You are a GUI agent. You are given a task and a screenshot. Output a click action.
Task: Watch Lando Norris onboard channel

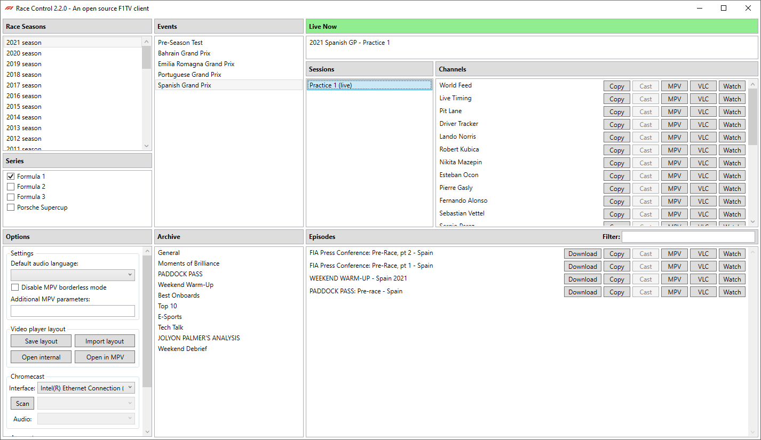(x=732, y=138)
